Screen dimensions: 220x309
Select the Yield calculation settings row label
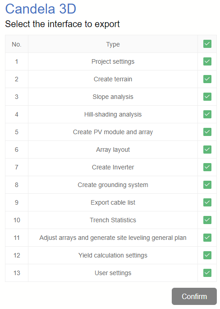[x=113, y=255]
